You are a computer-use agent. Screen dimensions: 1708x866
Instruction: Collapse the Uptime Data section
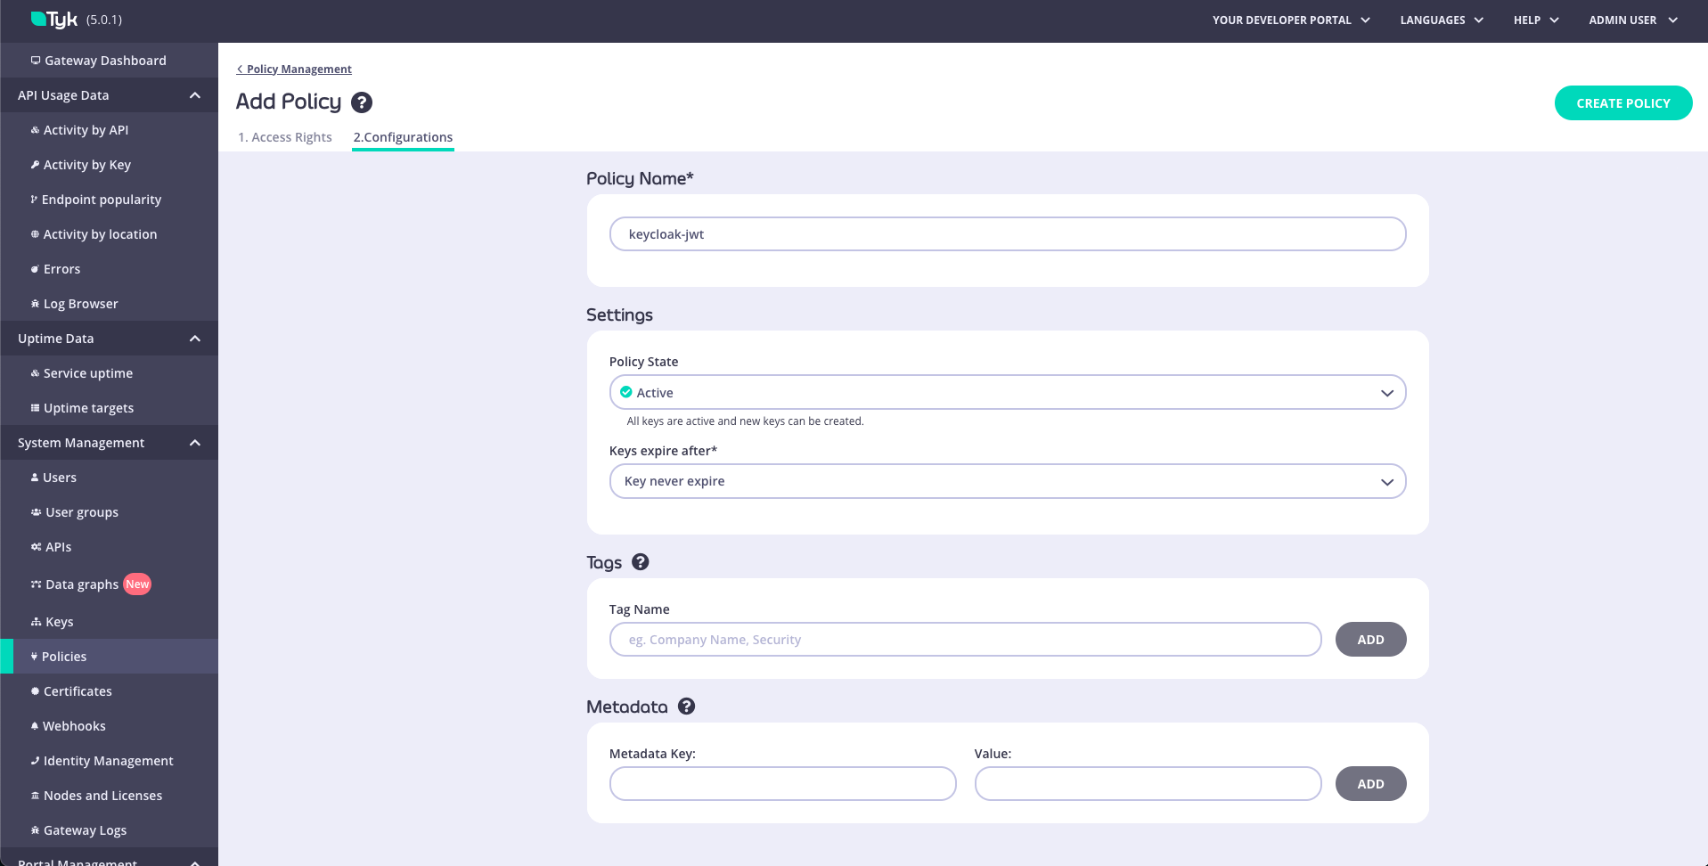(195, 339)
